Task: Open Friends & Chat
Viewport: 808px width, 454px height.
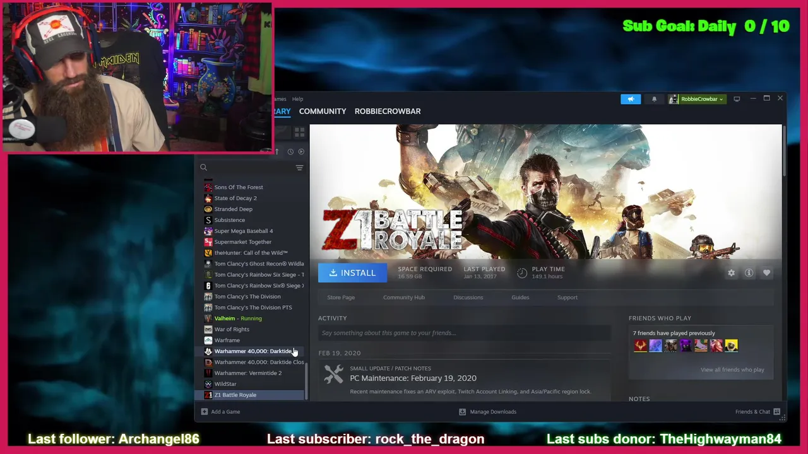Action: [757, 412]
